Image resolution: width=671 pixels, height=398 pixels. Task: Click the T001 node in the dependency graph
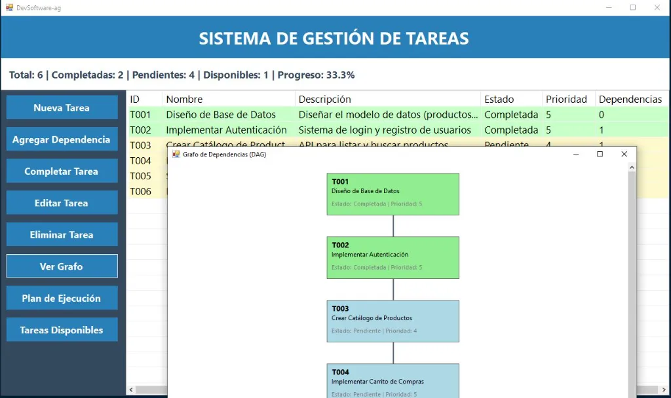click(x=393, y=194)
